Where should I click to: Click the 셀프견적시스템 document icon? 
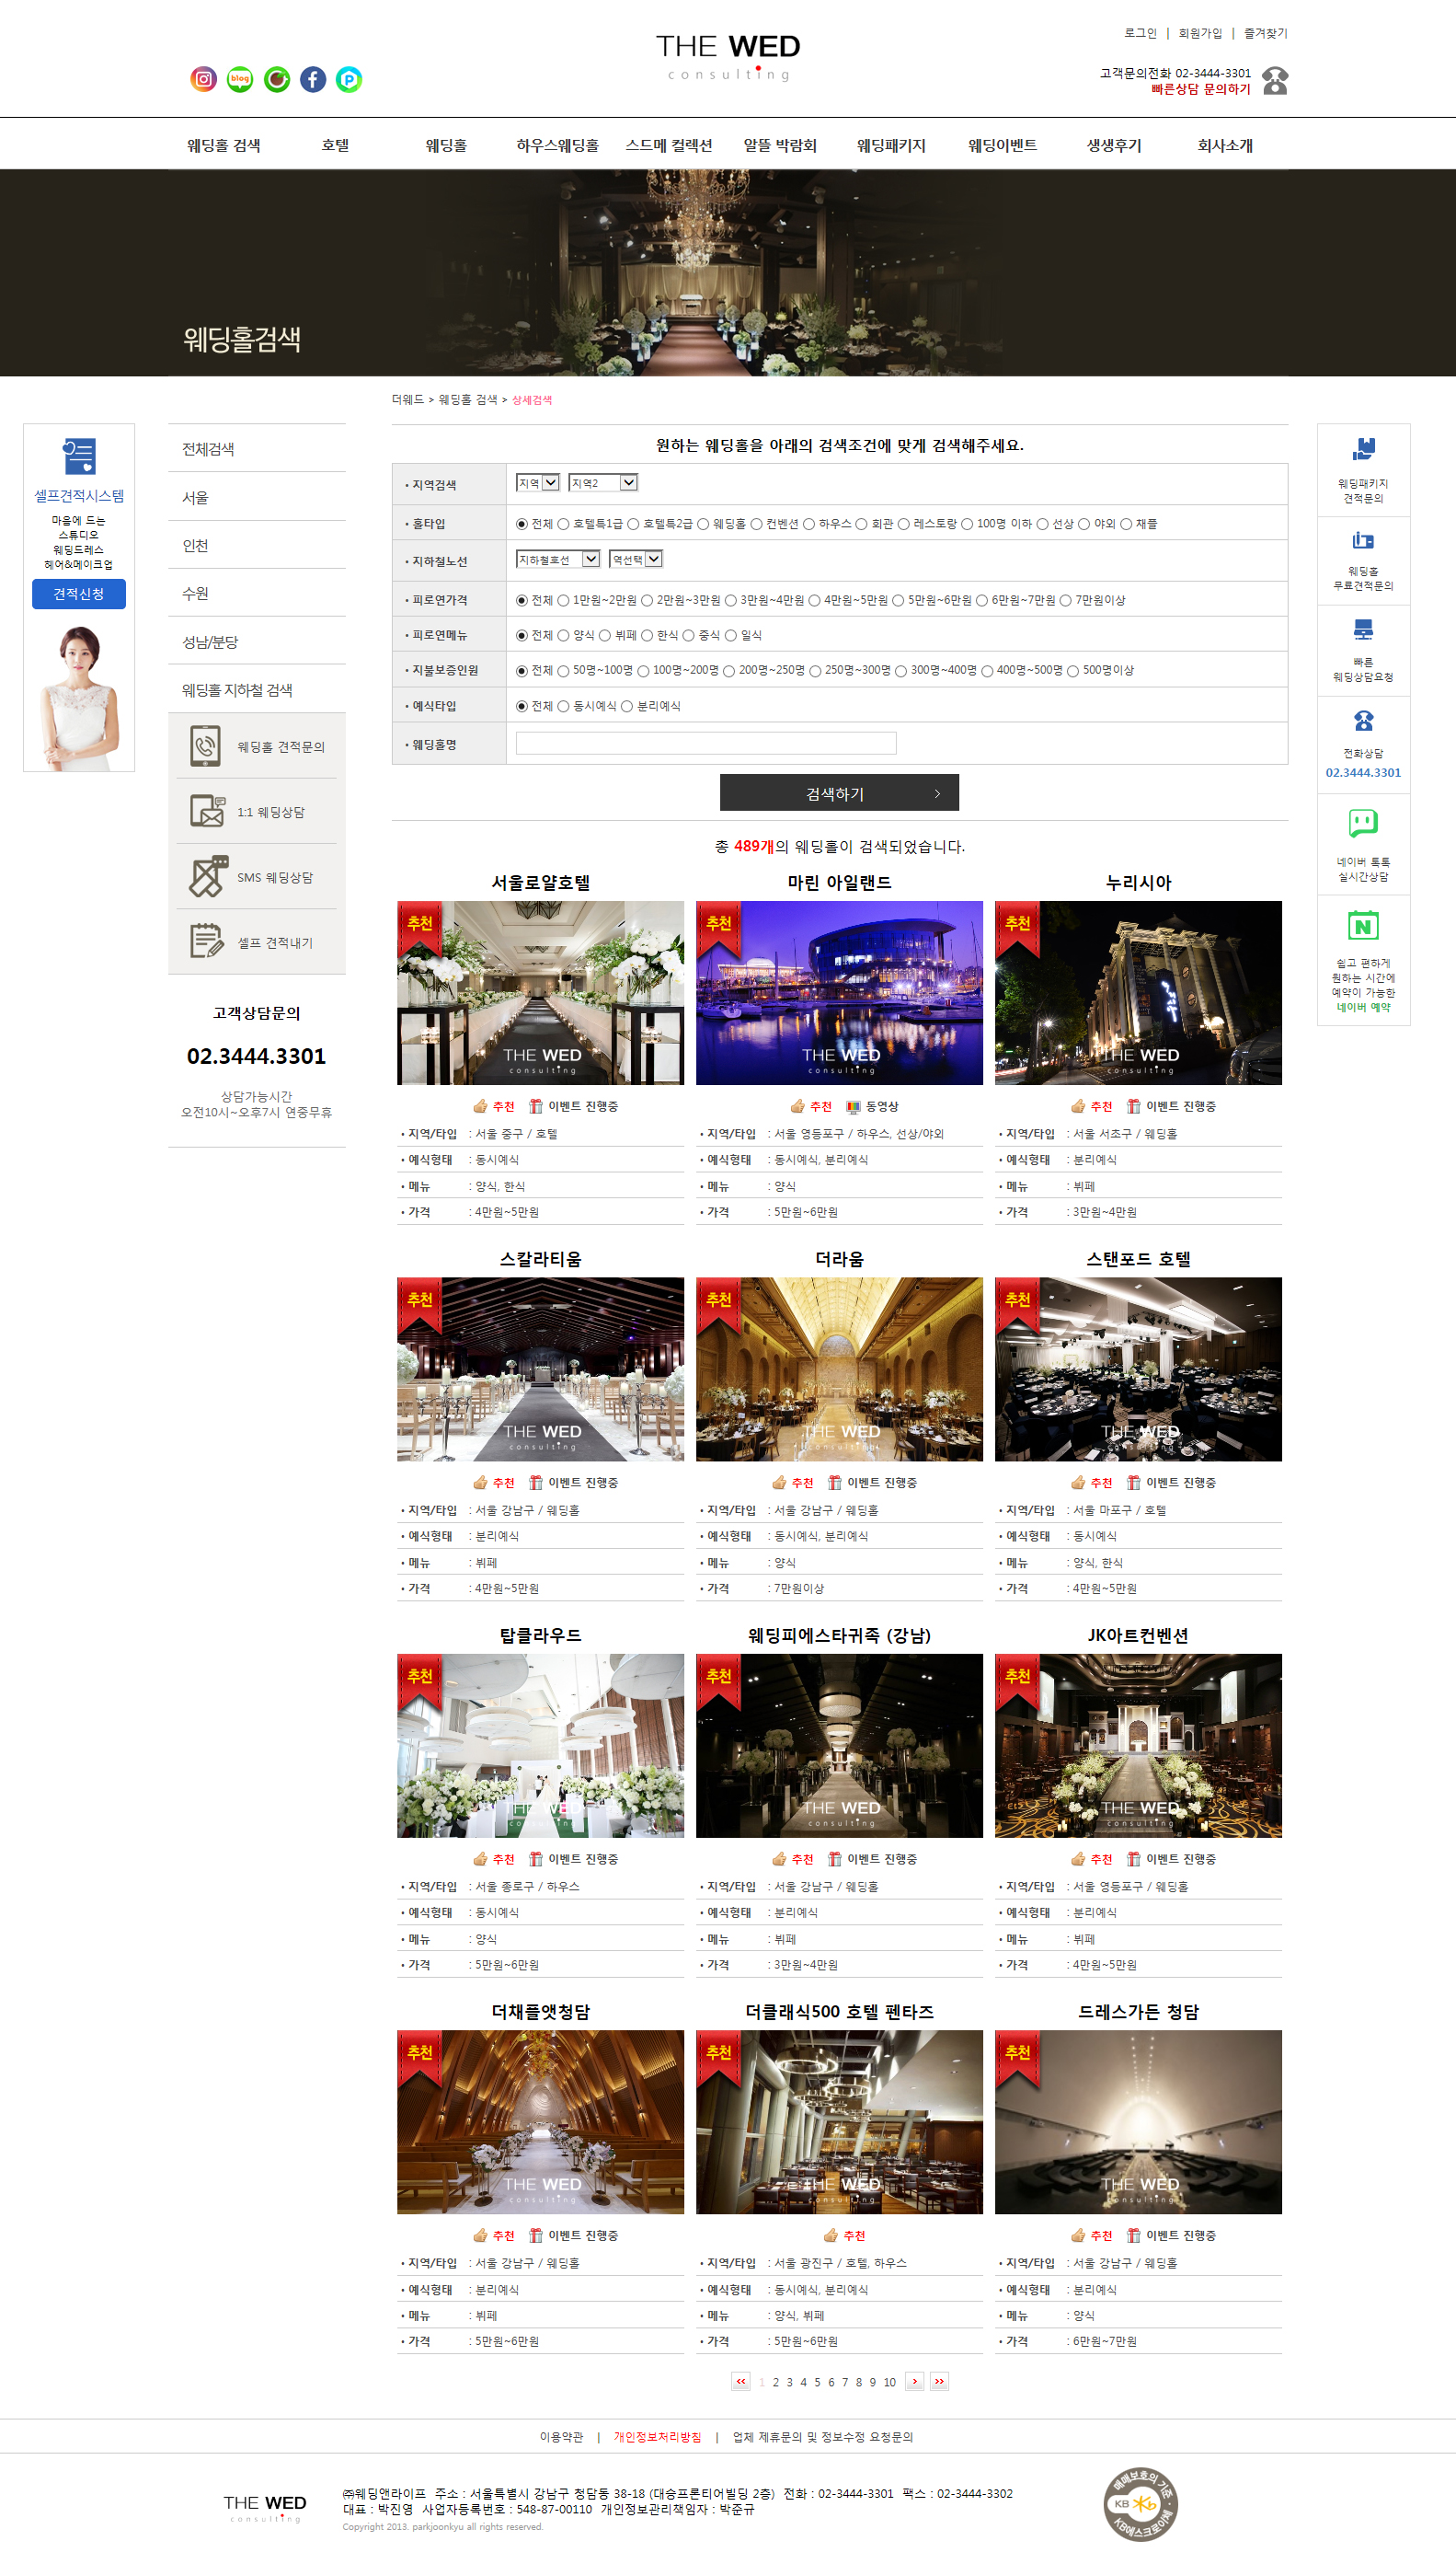click(x=79, y=456)
